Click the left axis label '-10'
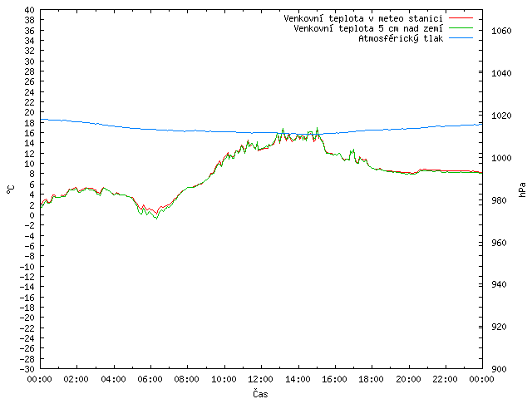 point(27,267)
